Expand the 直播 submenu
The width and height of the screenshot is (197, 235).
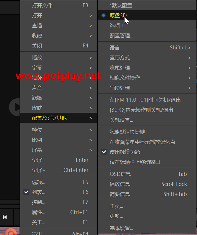tap(59, 26)
